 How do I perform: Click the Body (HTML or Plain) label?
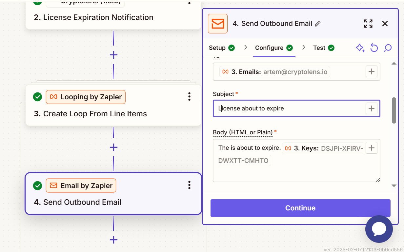(243, 132)
